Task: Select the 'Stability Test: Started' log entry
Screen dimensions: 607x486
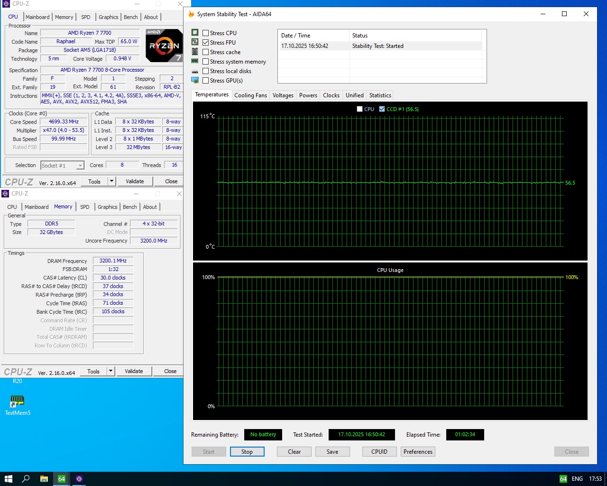Action: [380, 46]
